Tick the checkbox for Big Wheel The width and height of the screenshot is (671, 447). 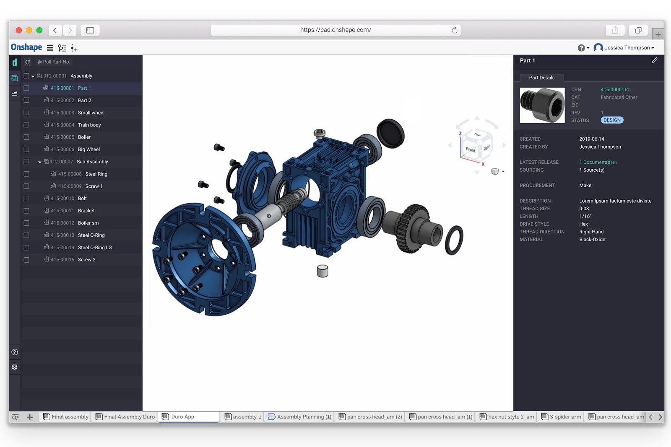pyautogui.click(x=26, y=149)
